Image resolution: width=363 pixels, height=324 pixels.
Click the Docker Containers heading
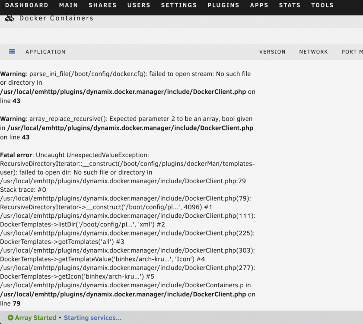pyautogui.click(x=56, y=18)
